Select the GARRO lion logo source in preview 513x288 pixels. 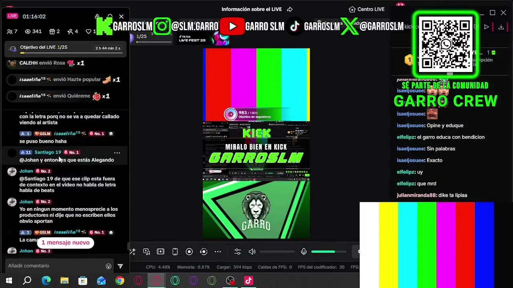(256, 210)
